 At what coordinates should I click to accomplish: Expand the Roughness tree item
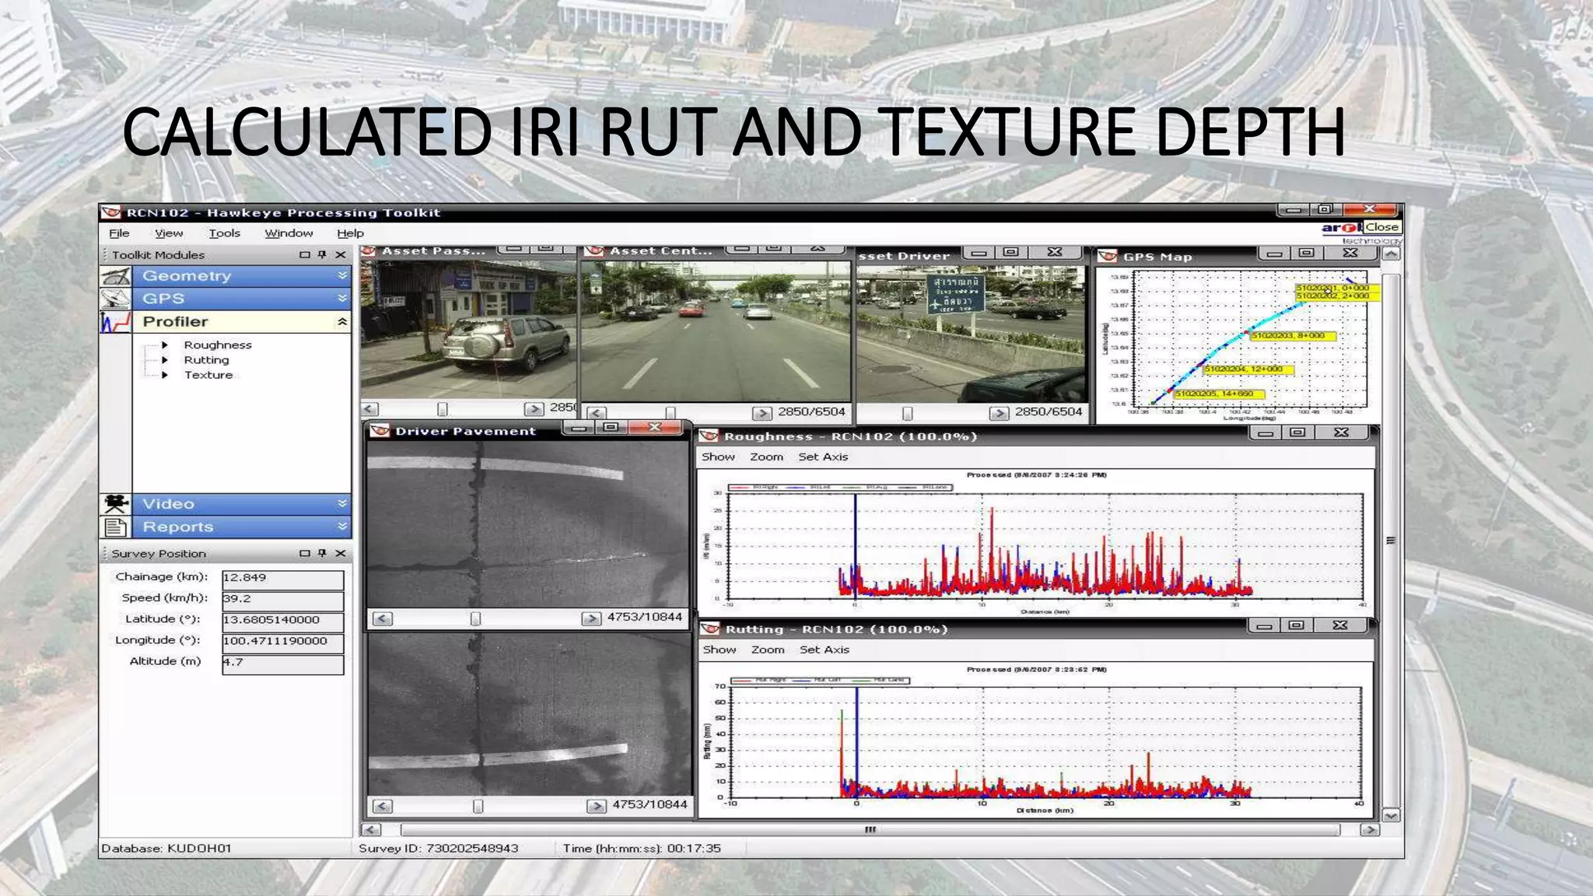[165, 345]
